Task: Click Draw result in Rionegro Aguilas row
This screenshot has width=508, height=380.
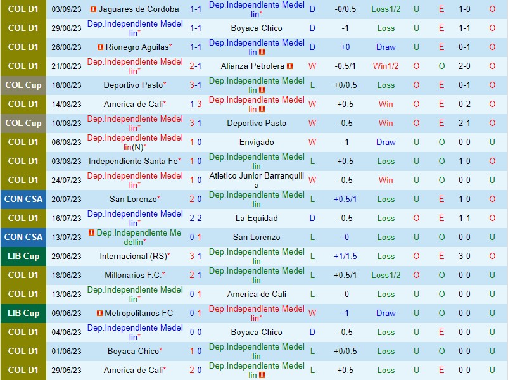Action: tap(386, 47)
